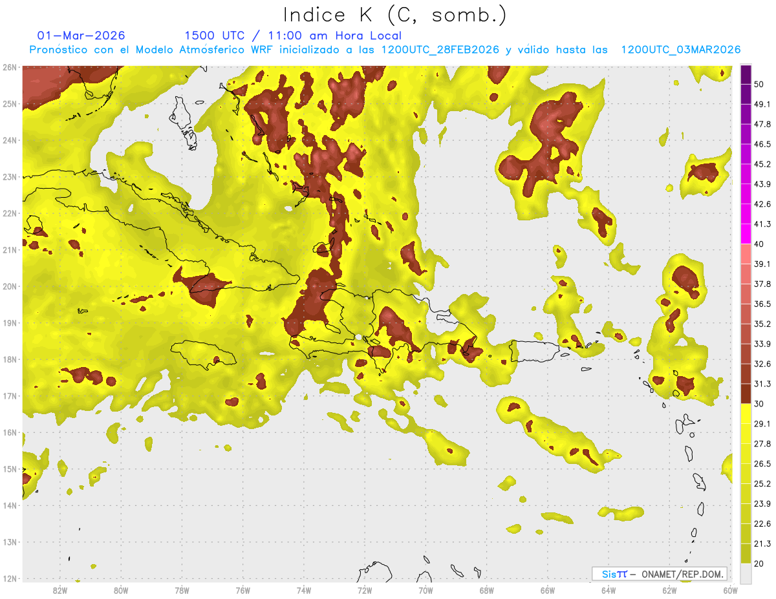Click the 64W longitude label
The image size is (776, 599).
[x=609, y=590]
